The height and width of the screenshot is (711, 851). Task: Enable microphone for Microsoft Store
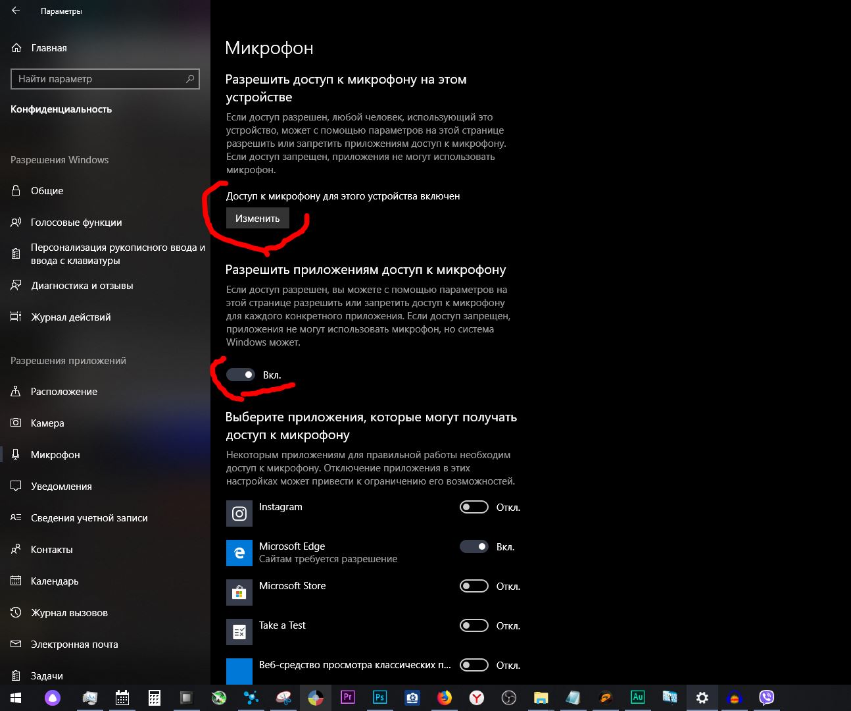tap(474, 586)
